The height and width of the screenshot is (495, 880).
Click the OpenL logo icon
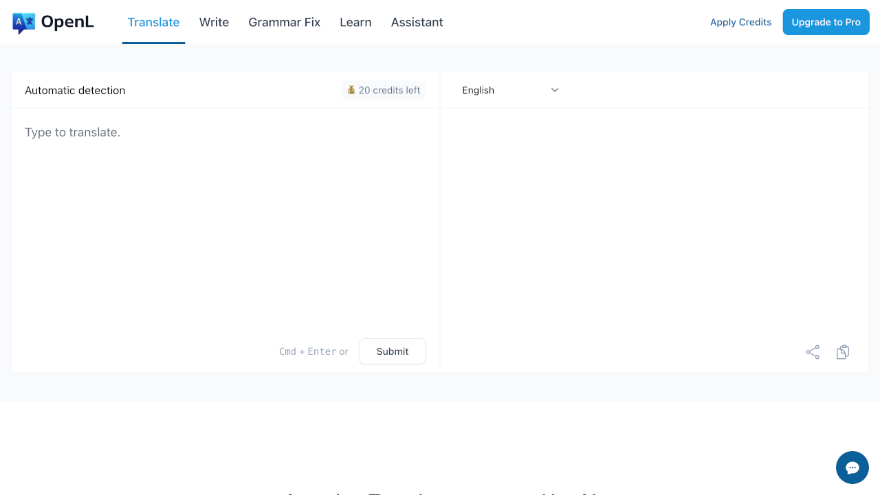pos(24,21)
